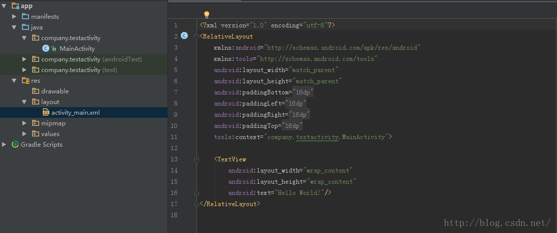Click line number 12 in the gutter
Screen dimensions: 557x233
[x=175, y=148]
